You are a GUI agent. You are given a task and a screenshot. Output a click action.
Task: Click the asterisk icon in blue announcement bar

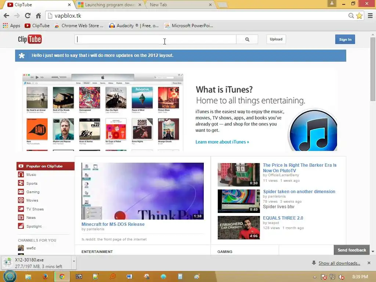click(x=22, y=56)
